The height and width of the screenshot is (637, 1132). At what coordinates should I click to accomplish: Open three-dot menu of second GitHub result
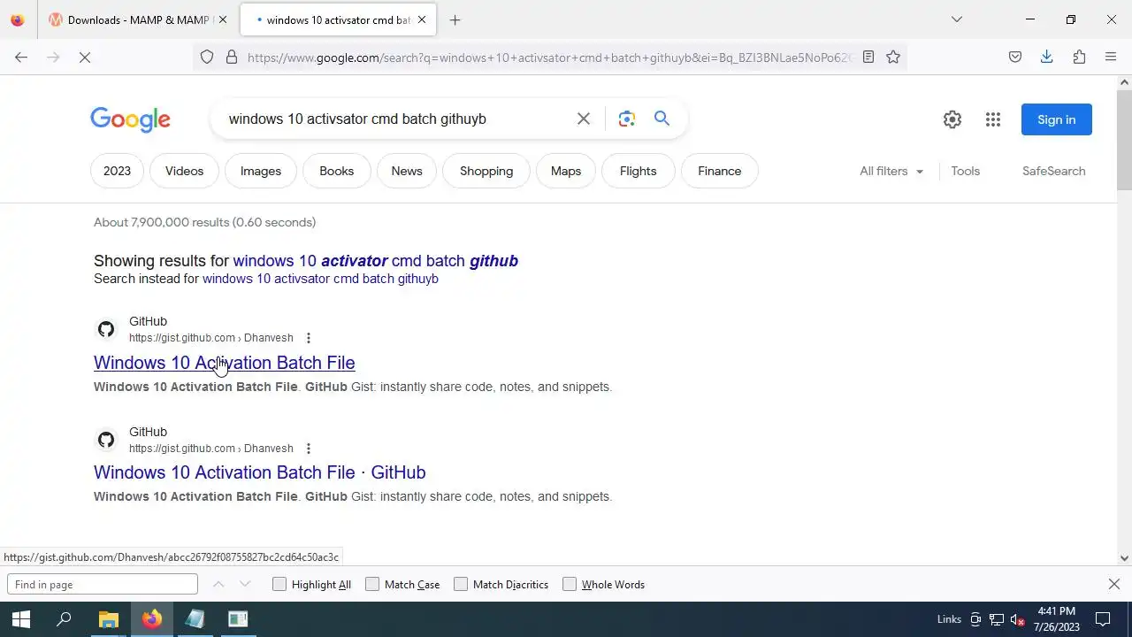308,449
